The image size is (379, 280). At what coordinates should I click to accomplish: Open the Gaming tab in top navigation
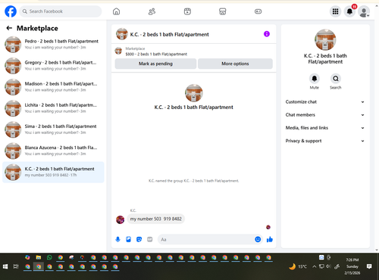click(258, 11)
